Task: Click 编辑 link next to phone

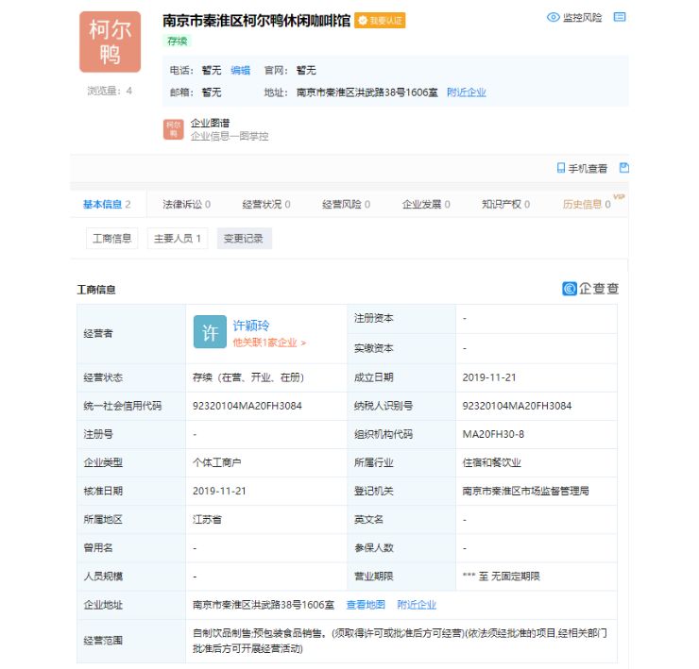Action: click(x=240, y=71)
